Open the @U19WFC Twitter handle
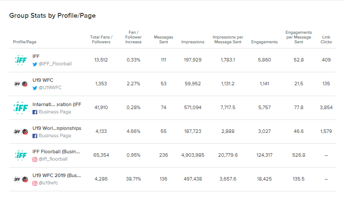The height and width of the screenshot is (200, 344). click(50, 87)
